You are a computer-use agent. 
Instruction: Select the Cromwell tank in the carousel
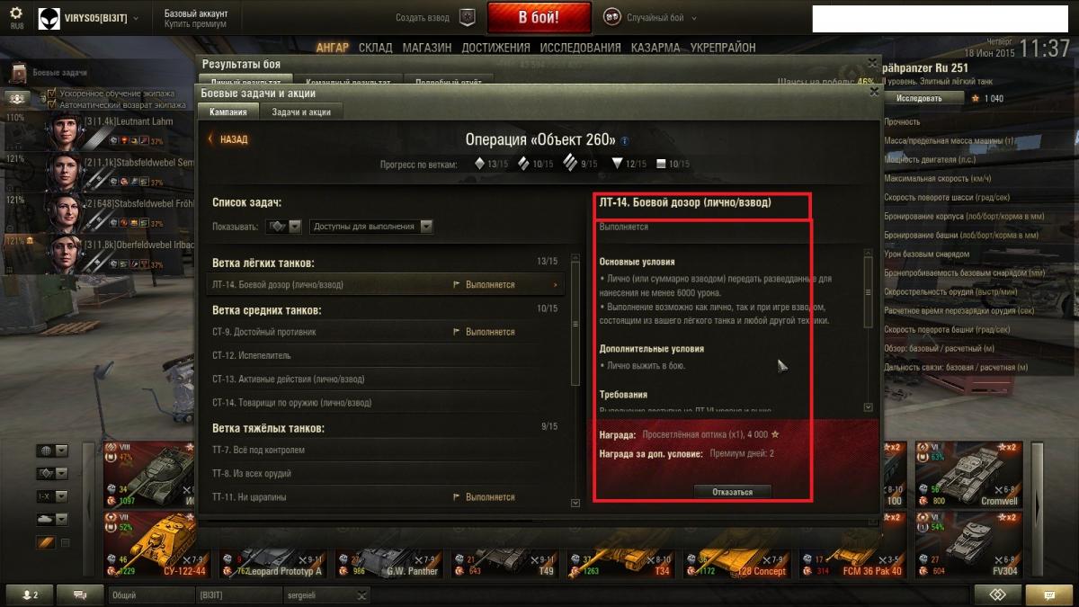point(968,474)
